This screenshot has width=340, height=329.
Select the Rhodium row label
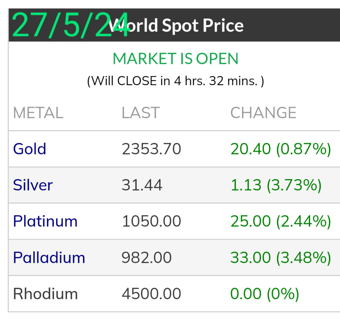[45, 294]
